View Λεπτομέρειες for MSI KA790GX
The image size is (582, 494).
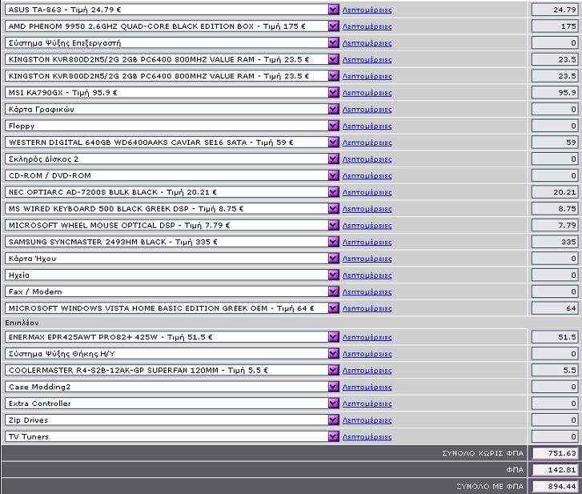367,93
